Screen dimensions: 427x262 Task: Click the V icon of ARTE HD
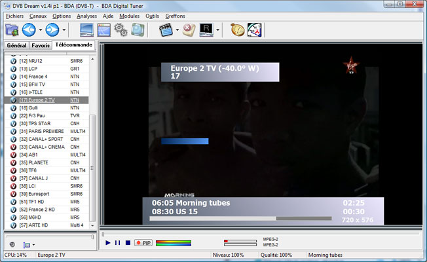13,225
